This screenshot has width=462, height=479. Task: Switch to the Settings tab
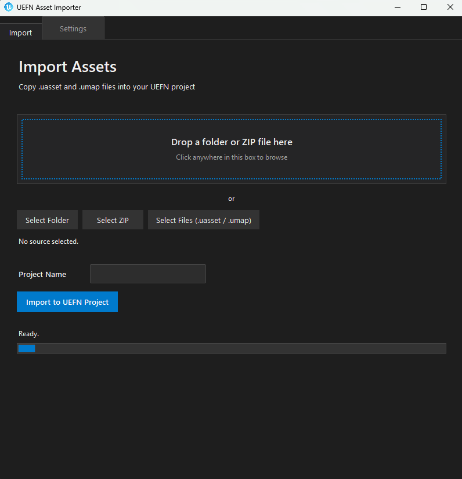click(x=73, y=28)
